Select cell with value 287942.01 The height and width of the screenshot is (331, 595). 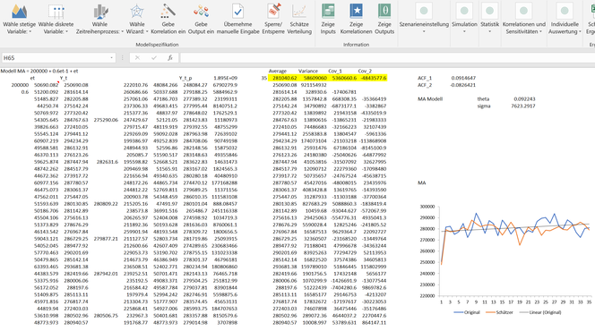point(106,274)
